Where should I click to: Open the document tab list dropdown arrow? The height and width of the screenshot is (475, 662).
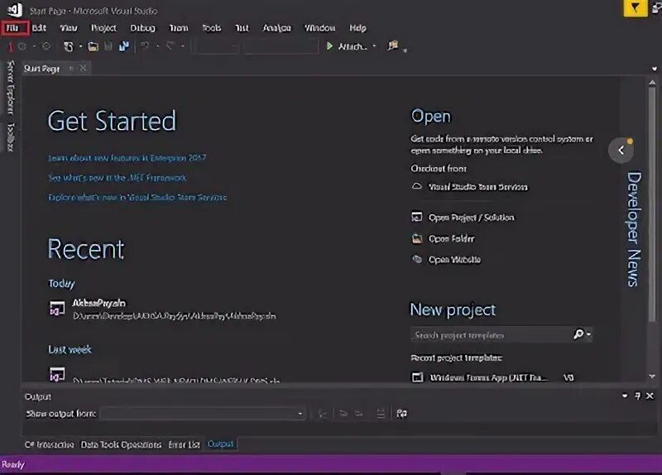coord(655,69)
